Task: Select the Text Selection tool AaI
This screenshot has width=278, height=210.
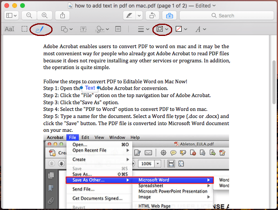Action: click(9, 29)
